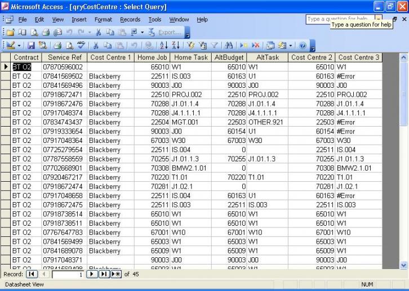Open the Help menu
Image resolution: width=409 pixels, height=291 pixels.
202,20
